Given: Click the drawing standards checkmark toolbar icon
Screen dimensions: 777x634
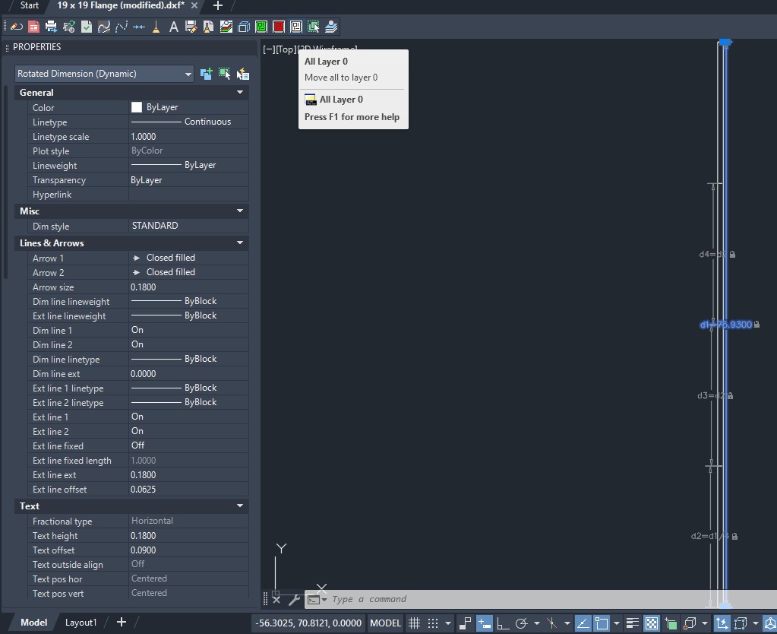Looking at the screenshot, I should click(87, 26).
